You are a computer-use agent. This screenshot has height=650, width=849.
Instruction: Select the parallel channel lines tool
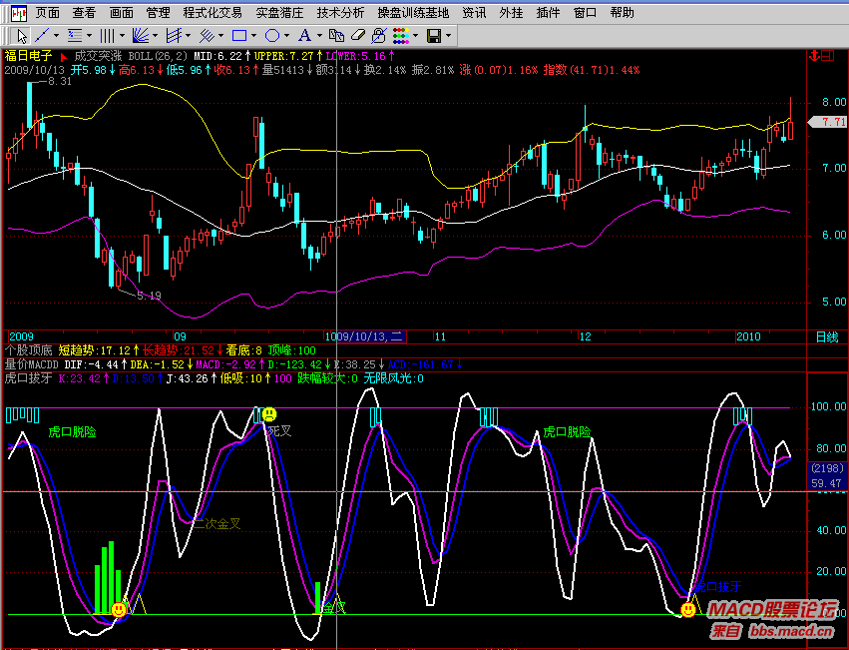[174, 36]
